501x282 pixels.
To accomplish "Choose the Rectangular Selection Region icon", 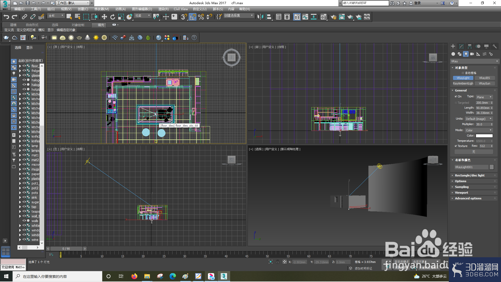I will coord(86,17).
